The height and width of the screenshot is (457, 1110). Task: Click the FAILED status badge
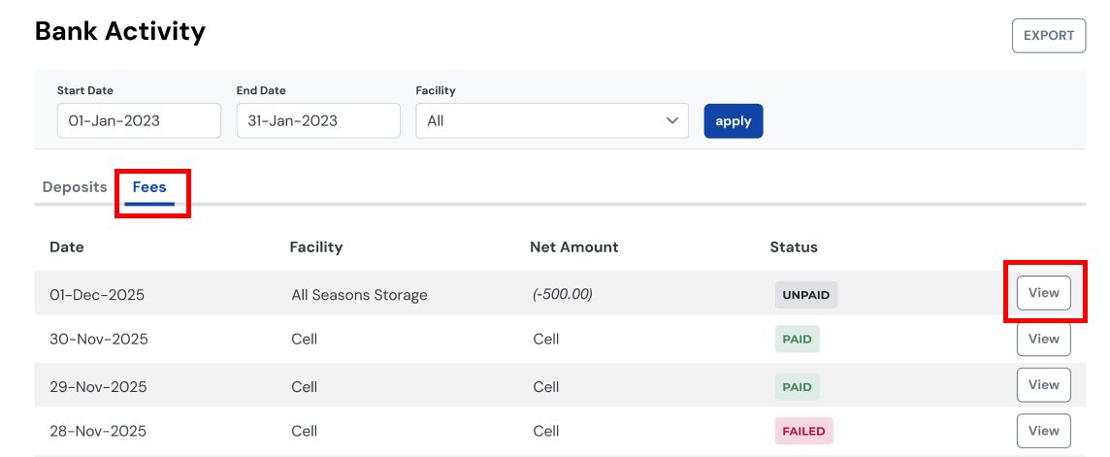click(803, 431)
